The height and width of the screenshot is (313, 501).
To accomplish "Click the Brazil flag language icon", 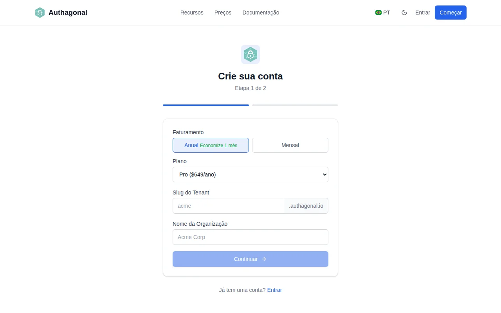I will [378, 13].
